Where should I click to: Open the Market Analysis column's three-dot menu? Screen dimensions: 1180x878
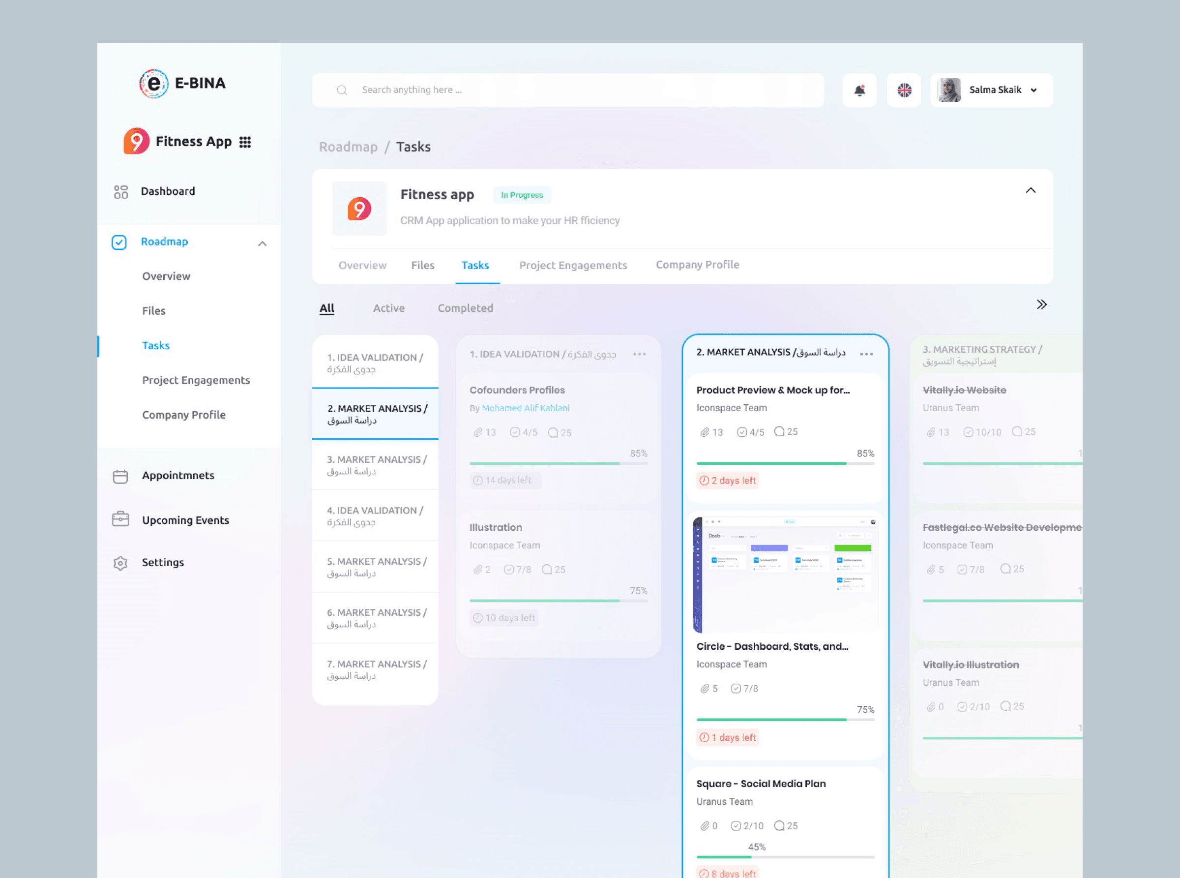pyautogui.click(x=866, y=354)
